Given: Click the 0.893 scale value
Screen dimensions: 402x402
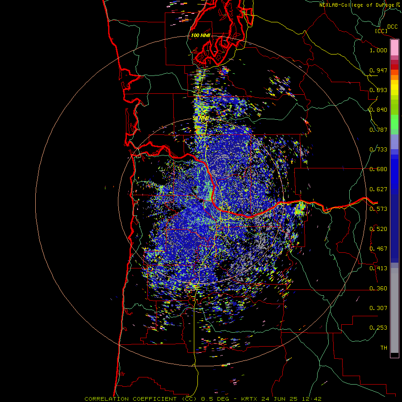Looking at the screenshot, I should pyautogui.click(x=378, y=90).
